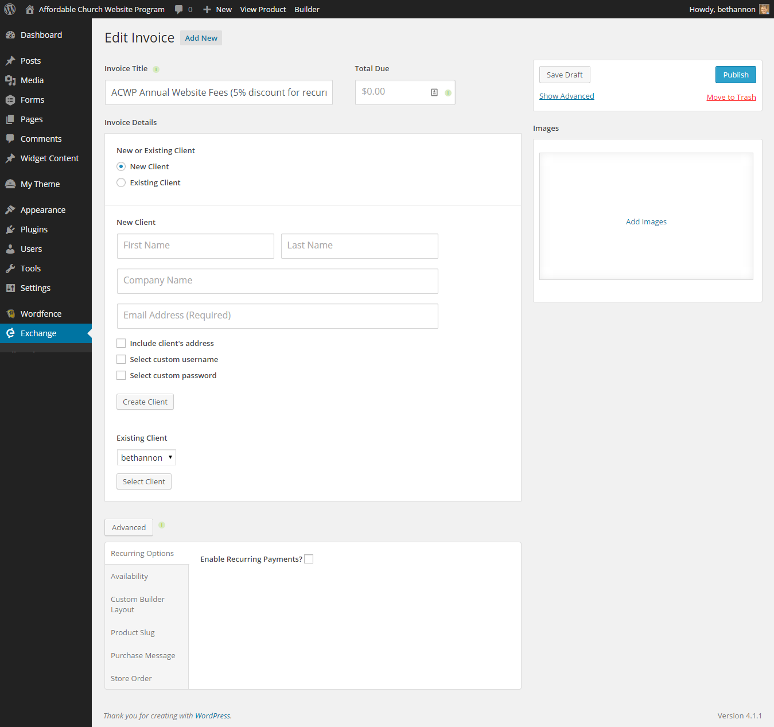Viewport: 774px width, 727px height.
Task: Click the Company Name input field
Action: [278, 281]
